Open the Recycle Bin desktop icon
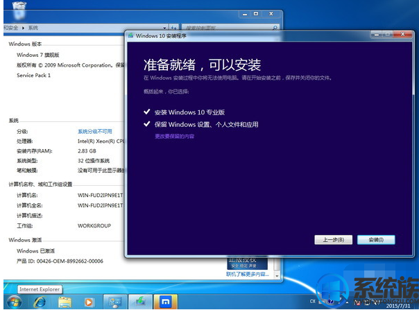 click(19, 10)
